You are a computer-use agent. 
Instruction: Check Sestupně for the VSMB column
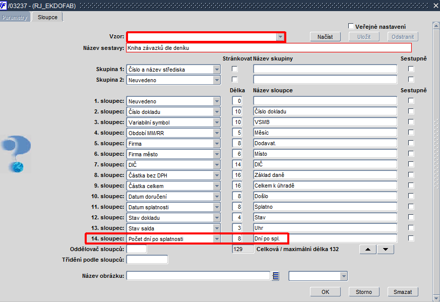(x=411, y=122)
